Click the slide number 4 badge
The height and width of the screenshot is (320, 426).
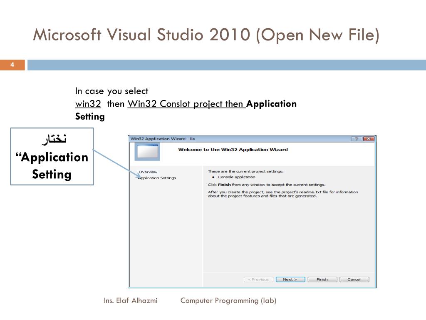[12, 65]
